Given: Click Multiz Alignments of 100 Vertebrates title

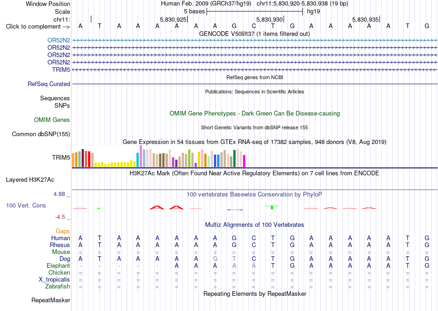Looking at the screenshot, I should tap(255, 225).
